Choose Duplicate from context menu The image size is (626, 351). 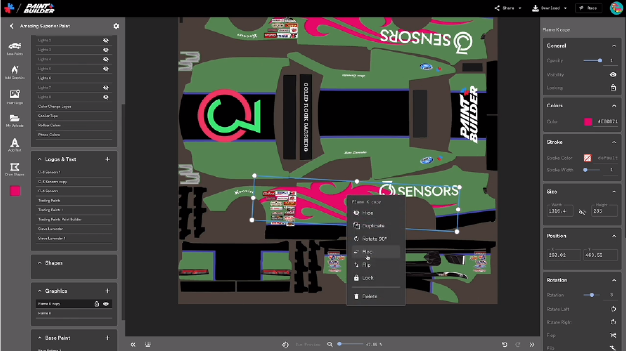(373, 226)
